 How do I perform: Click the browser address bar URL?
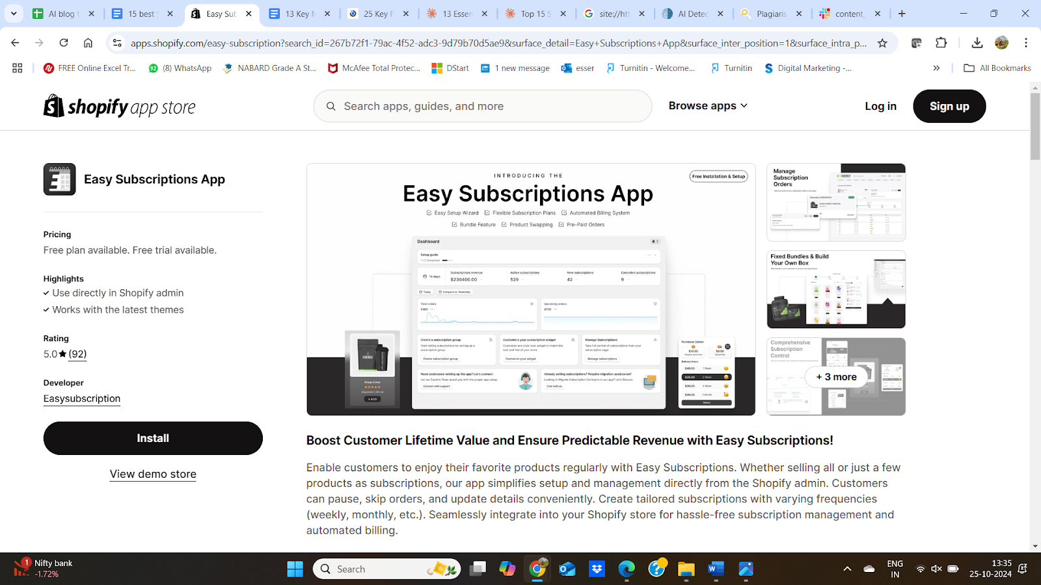(x=498, y=43)
